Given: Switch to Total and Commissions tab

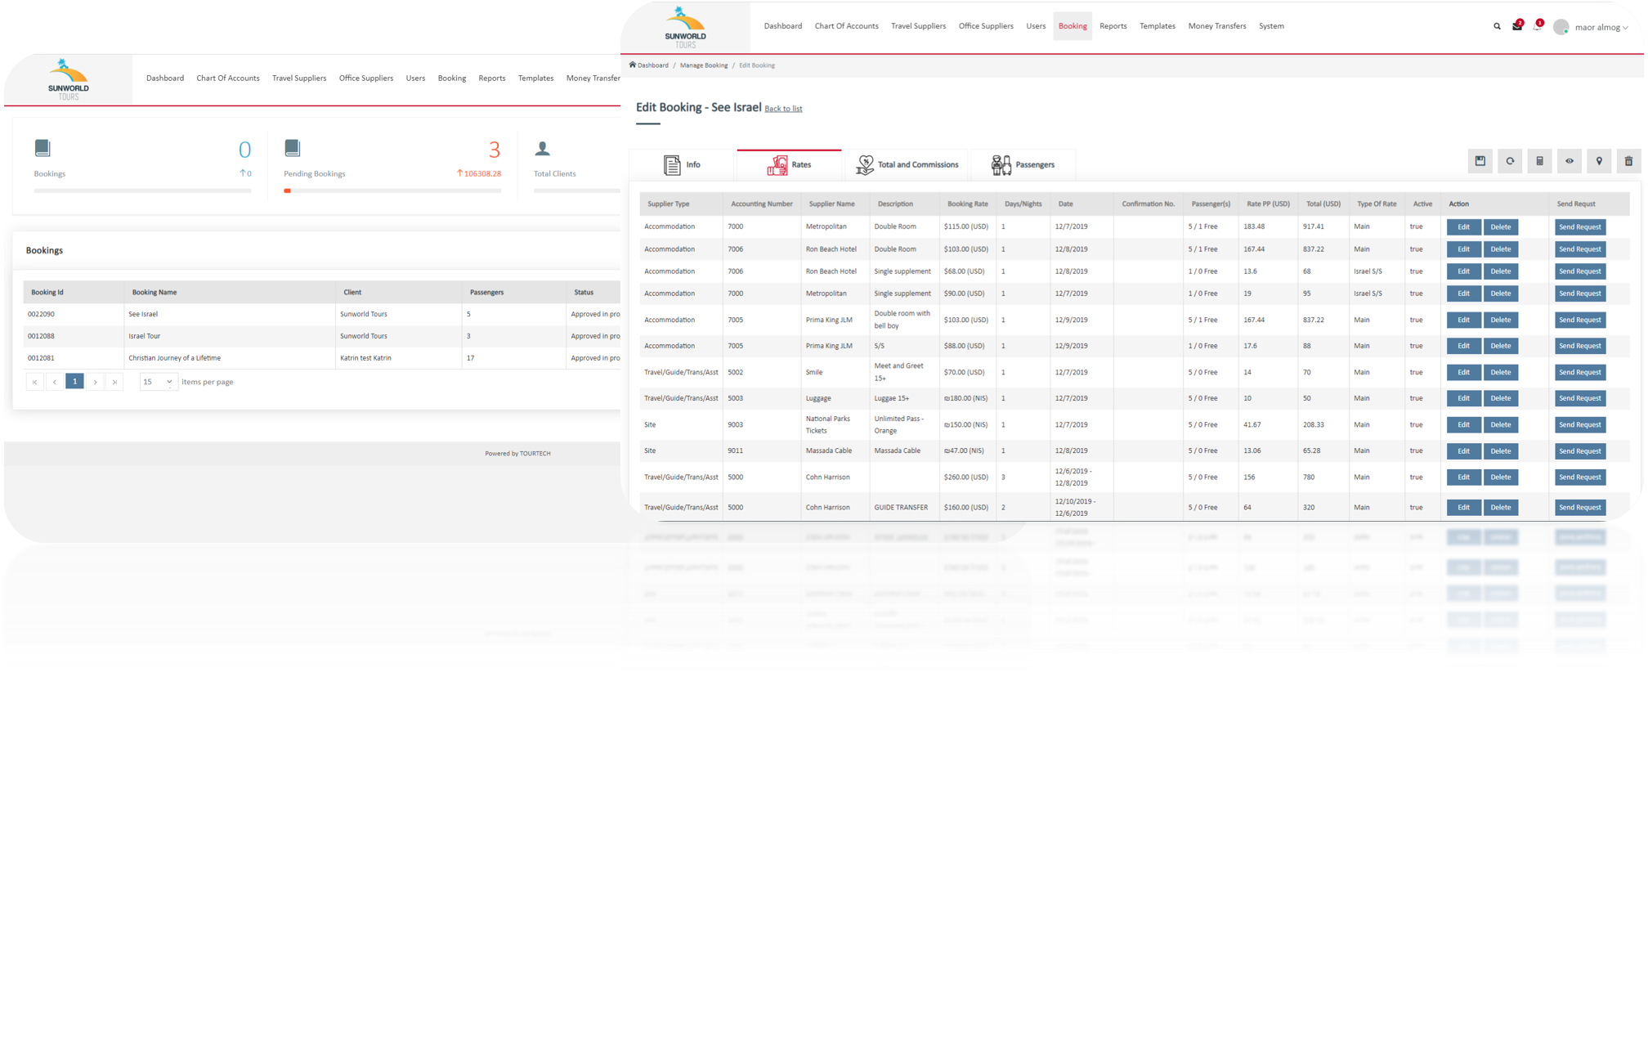Looking at the screenshot, I should (x=907, y=164).
